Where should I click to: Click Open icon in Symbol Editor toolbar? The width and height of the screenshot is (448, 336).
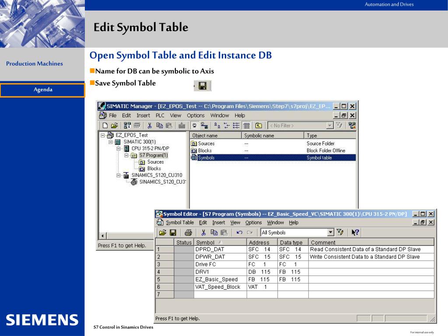pyautogui.click(x=163, y=233)
